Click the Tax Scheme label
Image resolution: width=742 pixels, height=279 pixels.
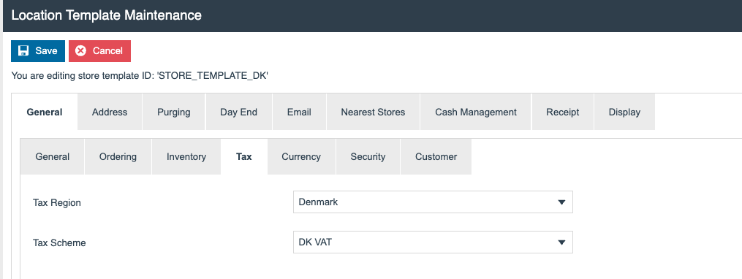click(x=59, y=243)
